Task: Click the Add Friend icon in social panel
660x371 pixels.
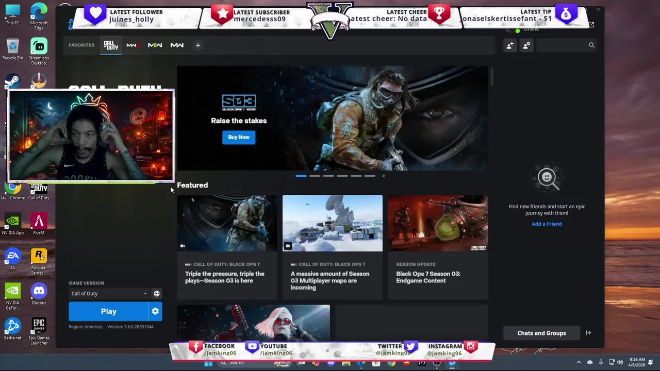Action: click(x=510, y=45)
